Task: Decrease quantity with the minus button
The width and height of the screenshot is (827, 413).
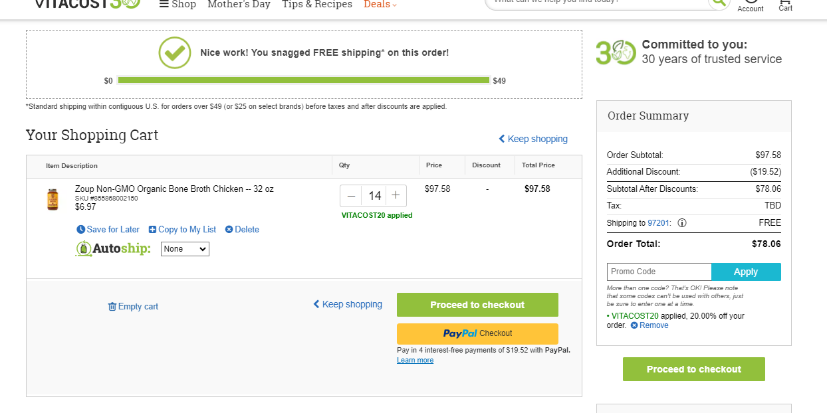Action: click(x=351, y=196)
